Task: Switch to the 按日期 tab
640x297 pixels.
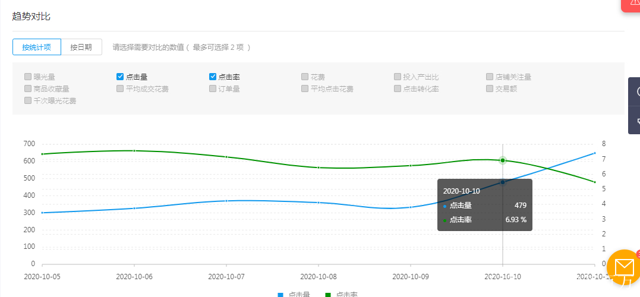Action: click(81, 47)
